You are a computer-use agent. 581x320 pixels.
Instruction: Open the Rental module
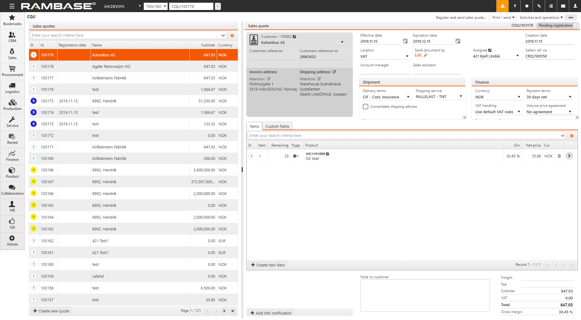click(x=12, y=139)
